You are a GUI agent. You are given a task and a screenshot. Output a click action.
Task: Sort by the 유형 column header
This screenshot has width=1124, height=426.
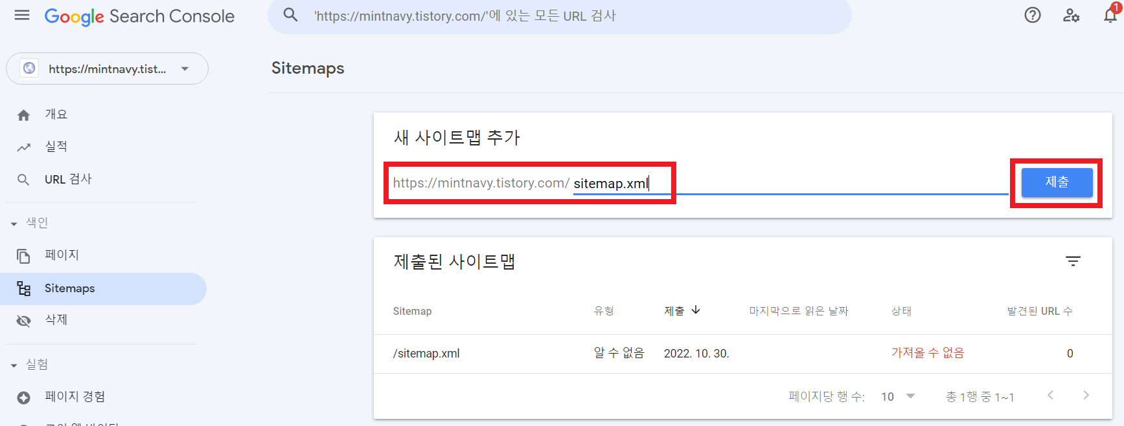pos(604,311)
